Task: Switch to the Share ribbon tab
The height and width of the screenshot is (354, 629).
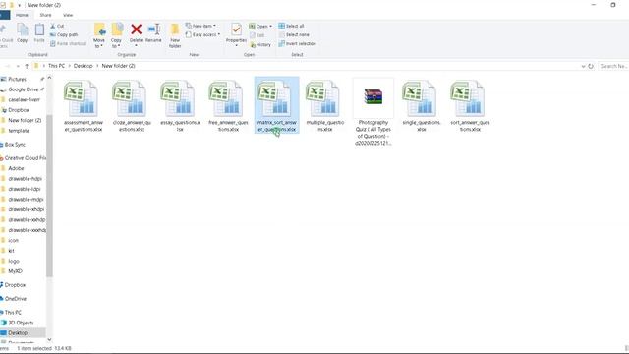Action: click(45, 15)
